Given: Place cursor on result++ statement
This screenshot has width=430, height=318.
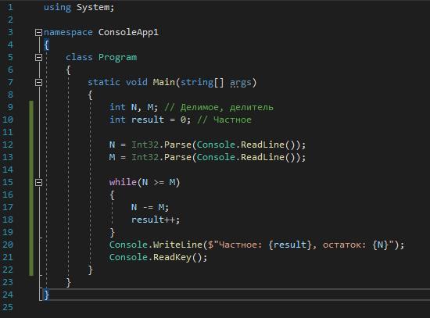Looking at the screenshot, I should [156, 220].
